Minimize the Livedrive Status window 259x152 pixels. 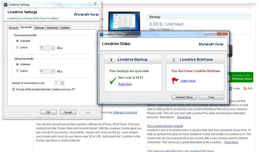(208, 34)
